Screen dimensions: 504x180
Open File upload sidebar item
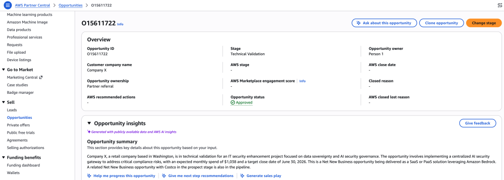[16, 52]
